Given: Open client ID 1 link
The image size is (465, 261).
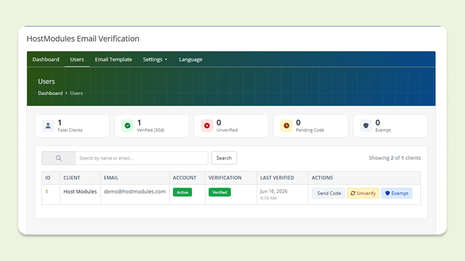Looking at the screenshot, I should coord(46,192).
